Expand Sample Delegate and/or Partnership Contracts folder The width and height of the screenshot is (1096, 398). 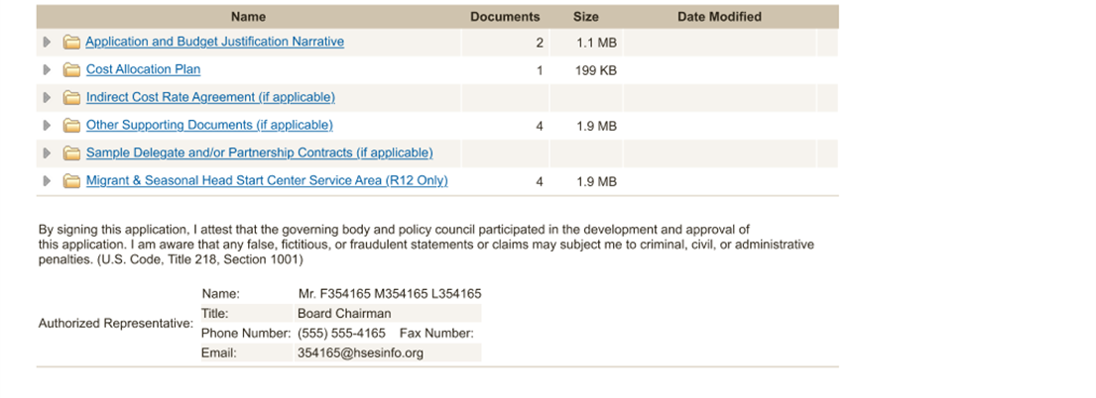[x=47, y=153]
